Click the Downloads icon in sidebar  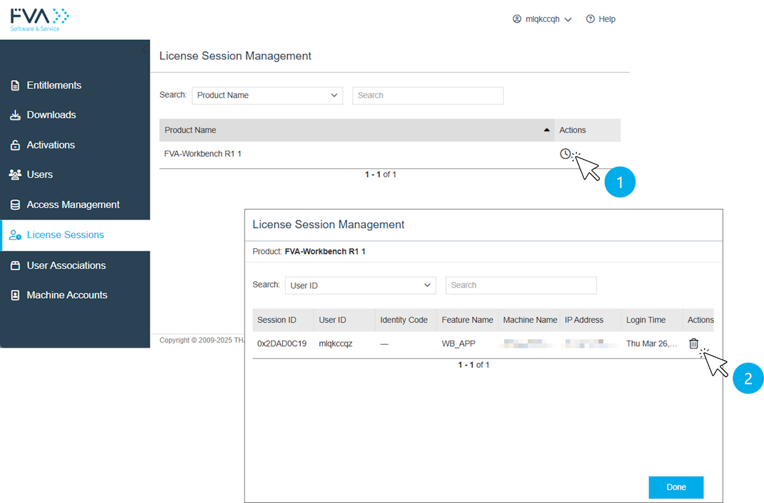click(x=15, y=115)
